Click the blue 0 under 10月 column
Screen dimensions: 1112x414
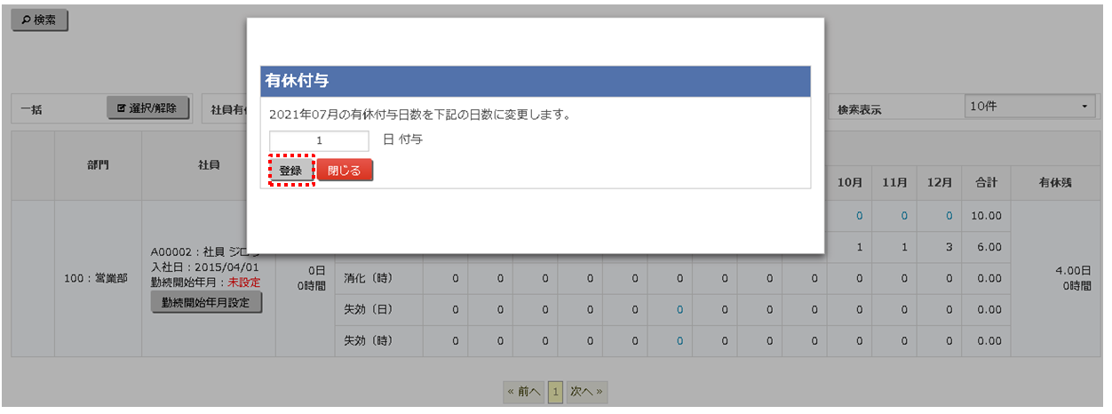click(859, 216)
